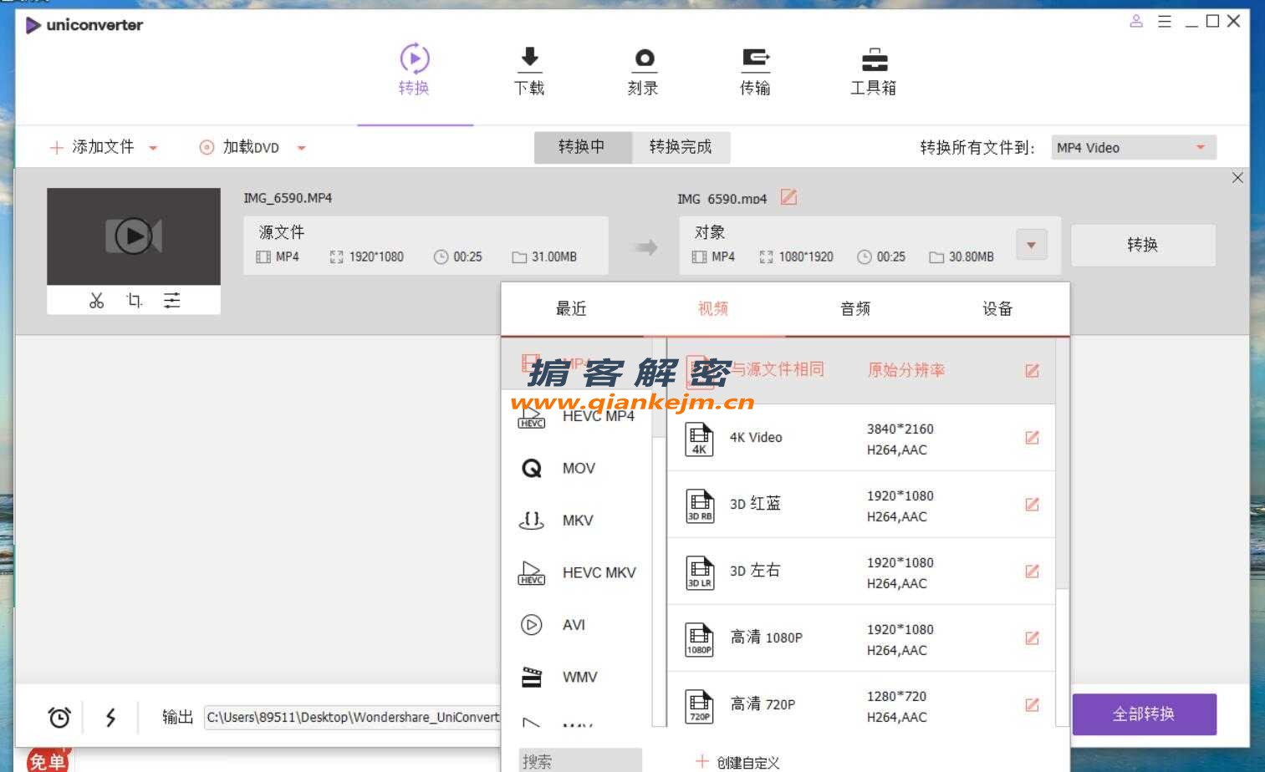The image size is (1265, 772).
Task: Open the 最近 tab
Action: click(572, 309)
